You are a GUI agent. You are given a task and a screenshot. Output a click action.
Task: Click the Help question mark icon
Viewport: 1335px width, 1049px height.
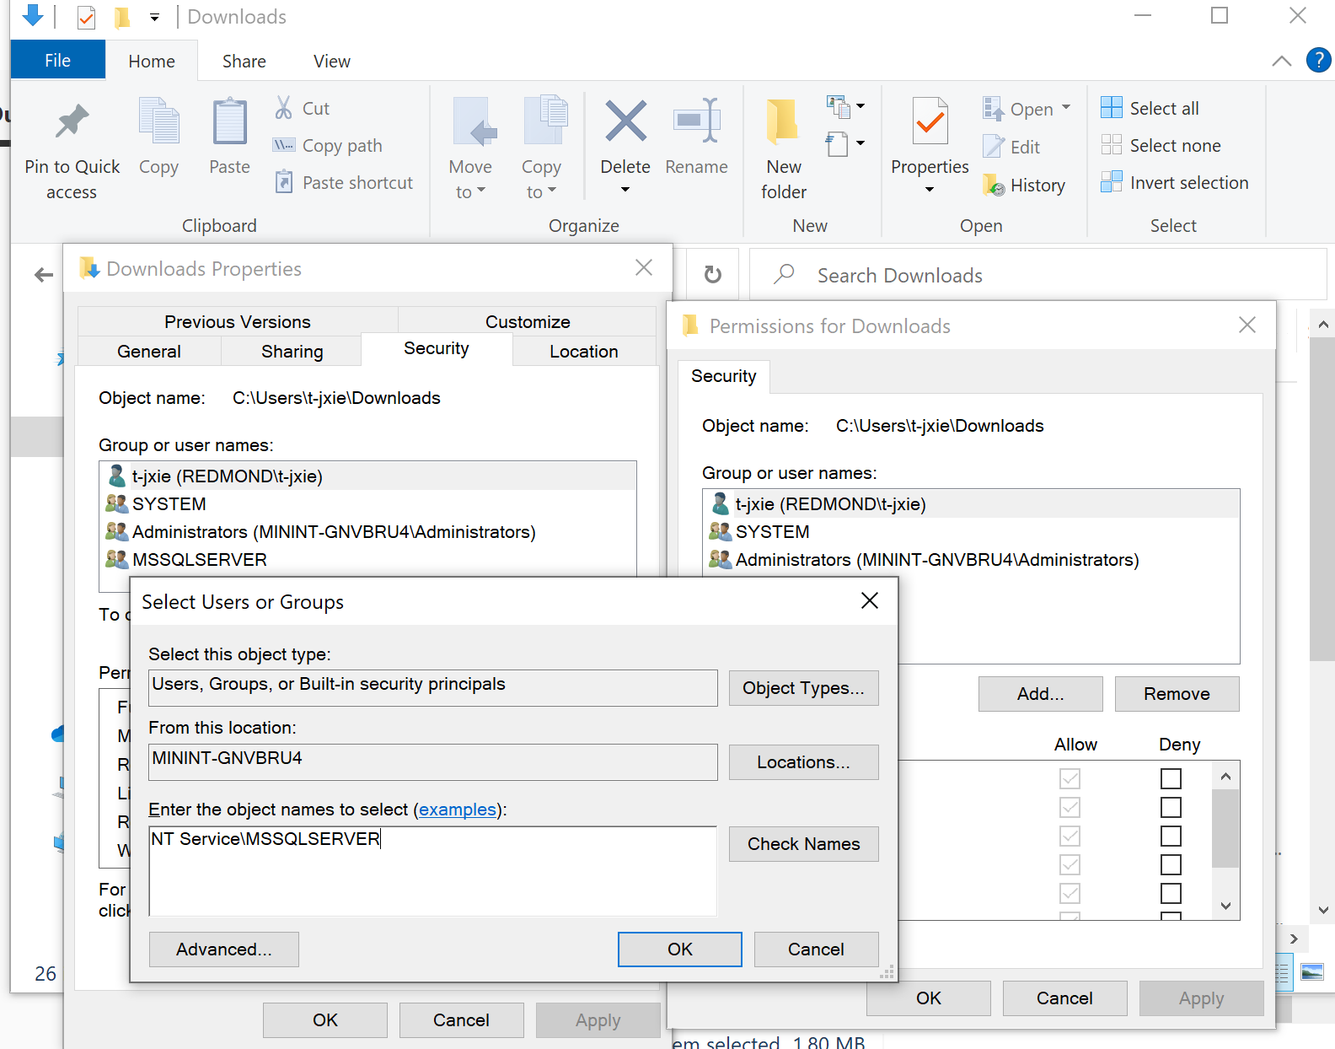pos(1318,61)
